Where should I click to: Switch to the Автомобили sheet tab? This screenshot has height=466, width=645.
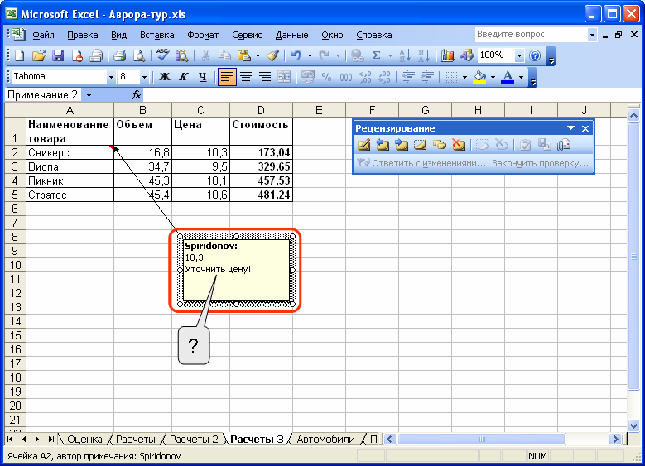coord(325,440)
